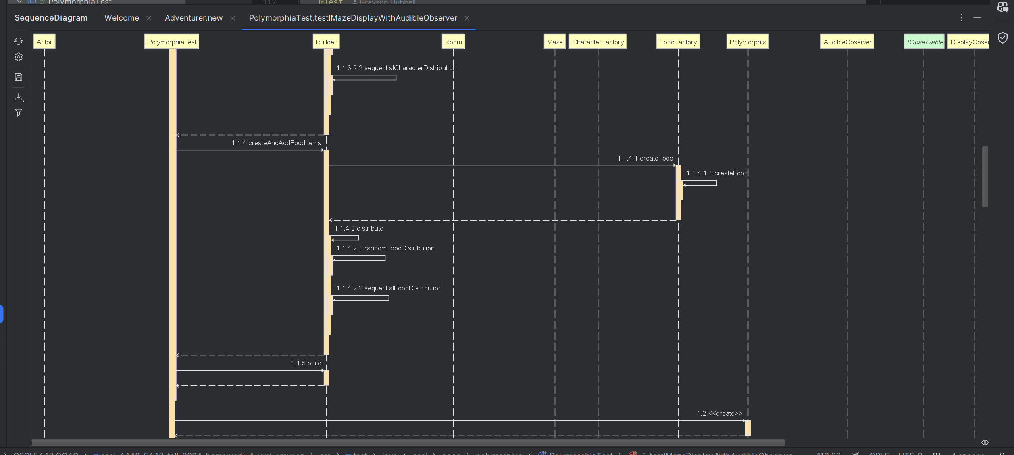Click the horizontal scrollbar under the diagram
This screenshot has width=1014, height=455.
(x=407, y=442)
